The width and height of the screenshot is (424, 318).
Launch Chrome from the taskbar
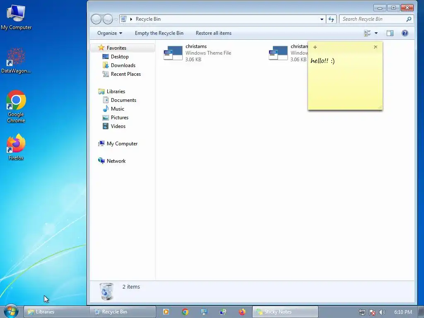185,312
